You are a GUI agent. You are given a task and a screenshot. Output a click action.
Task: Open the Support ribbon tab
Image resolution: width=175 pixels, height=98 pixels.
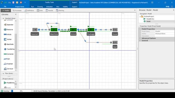click(74, 7)
